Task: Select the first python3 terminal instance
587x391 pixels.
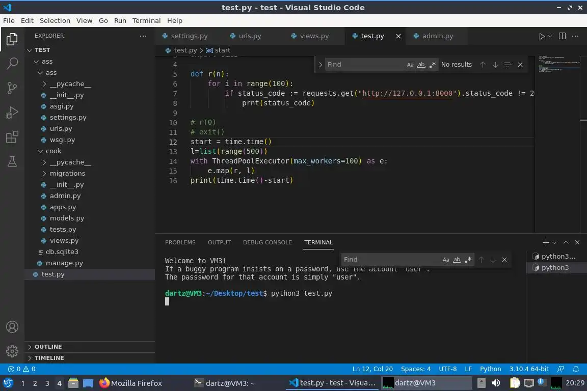Action: click(x=556, y=256)
